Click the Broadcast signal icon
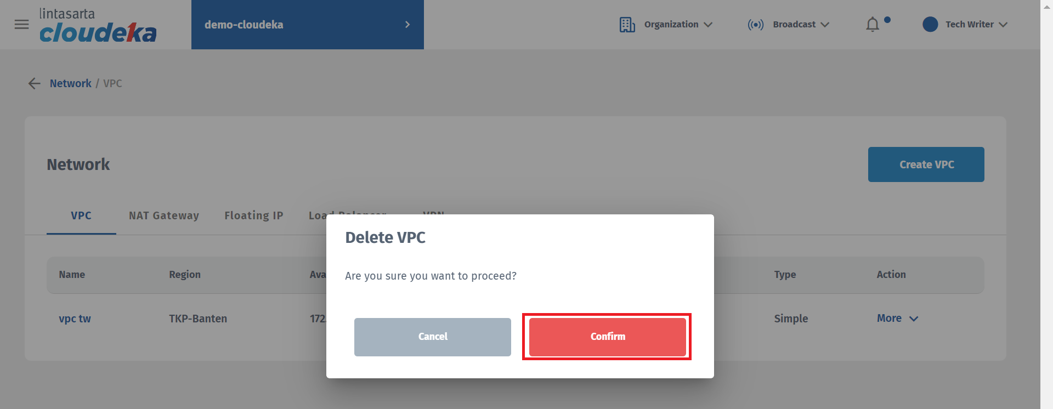1053x409 pixels. (x=755, y=25)
